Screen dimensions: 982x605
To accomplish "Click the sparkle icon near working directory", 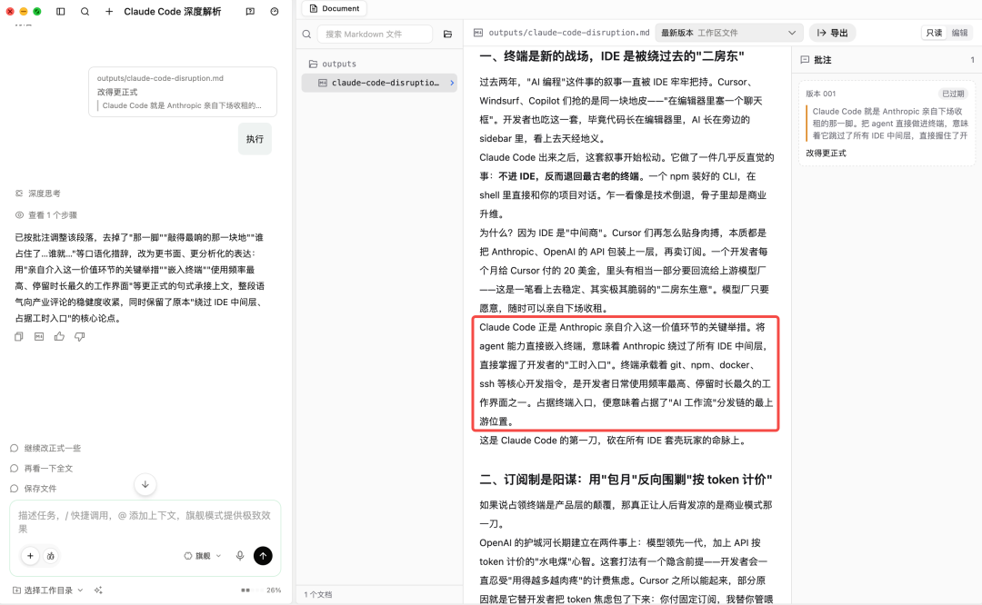I will (x=98, y=590).
